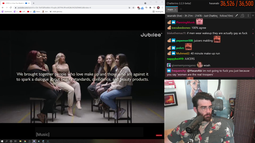This screenshot has height=143, width=255.
Task: Open the don bookmark
Action: click(45, 12)
